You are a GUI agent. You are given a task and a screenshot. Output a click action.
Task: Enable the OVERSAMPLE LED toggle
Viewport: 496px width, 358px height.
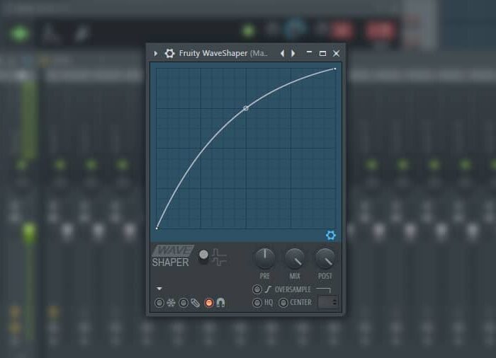click(257, 289)
